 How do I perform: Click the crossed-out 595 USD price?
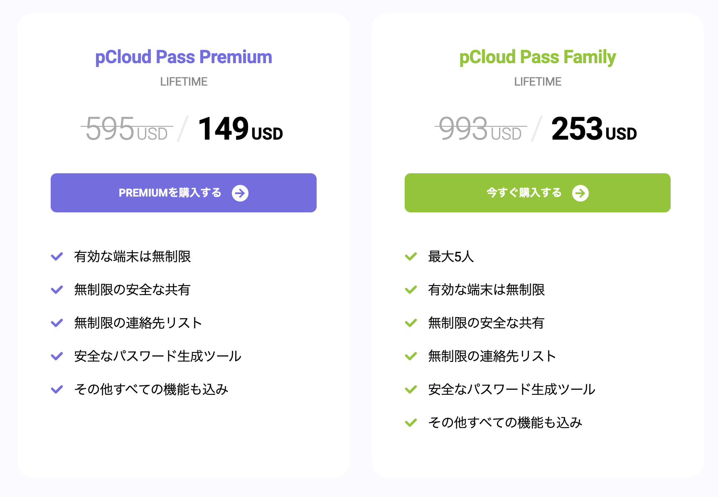pyautogui.click(x=127, y=128)
